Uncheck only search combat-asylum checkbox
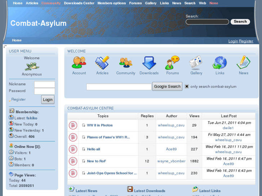 [187, 86]
